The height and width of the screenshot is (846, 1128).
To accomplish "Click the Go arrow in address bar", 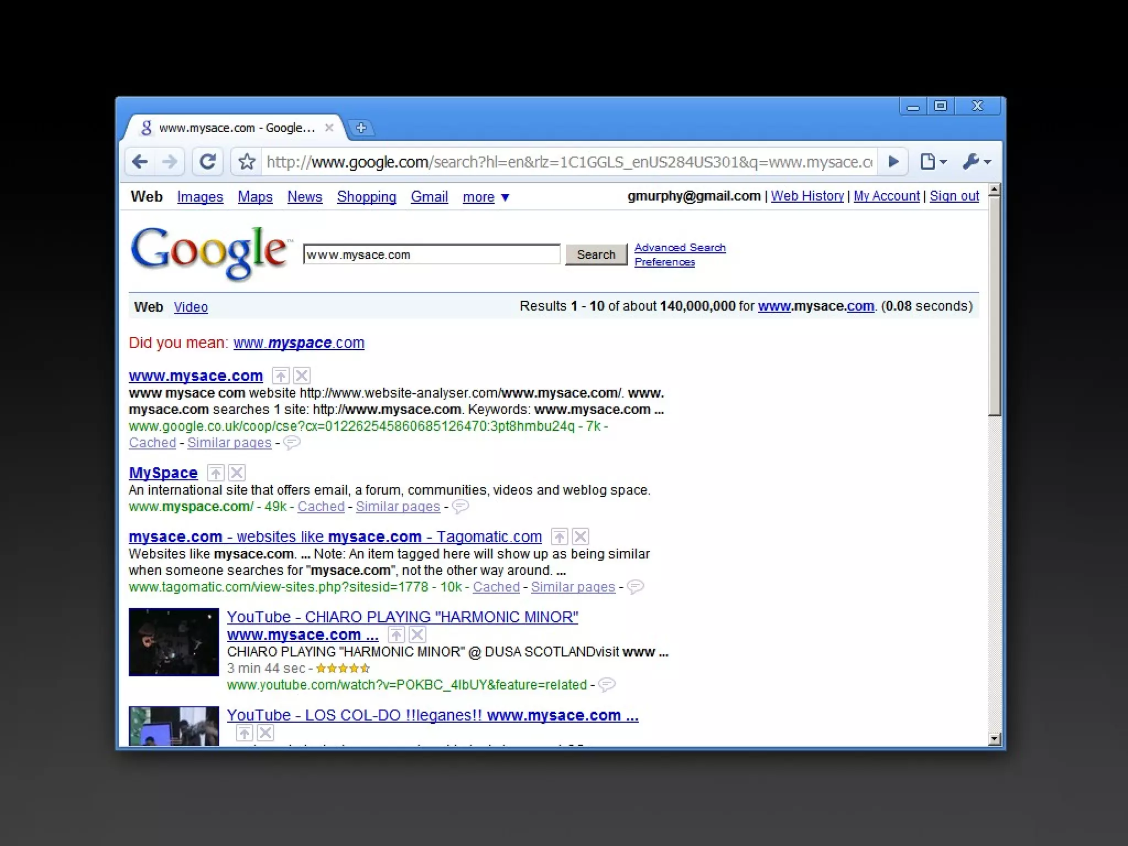I will point(893,162).
